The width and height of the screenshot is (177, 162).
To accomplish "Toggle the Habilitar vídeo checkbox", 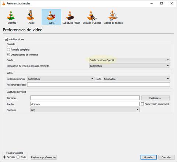I will pos(6,39).
